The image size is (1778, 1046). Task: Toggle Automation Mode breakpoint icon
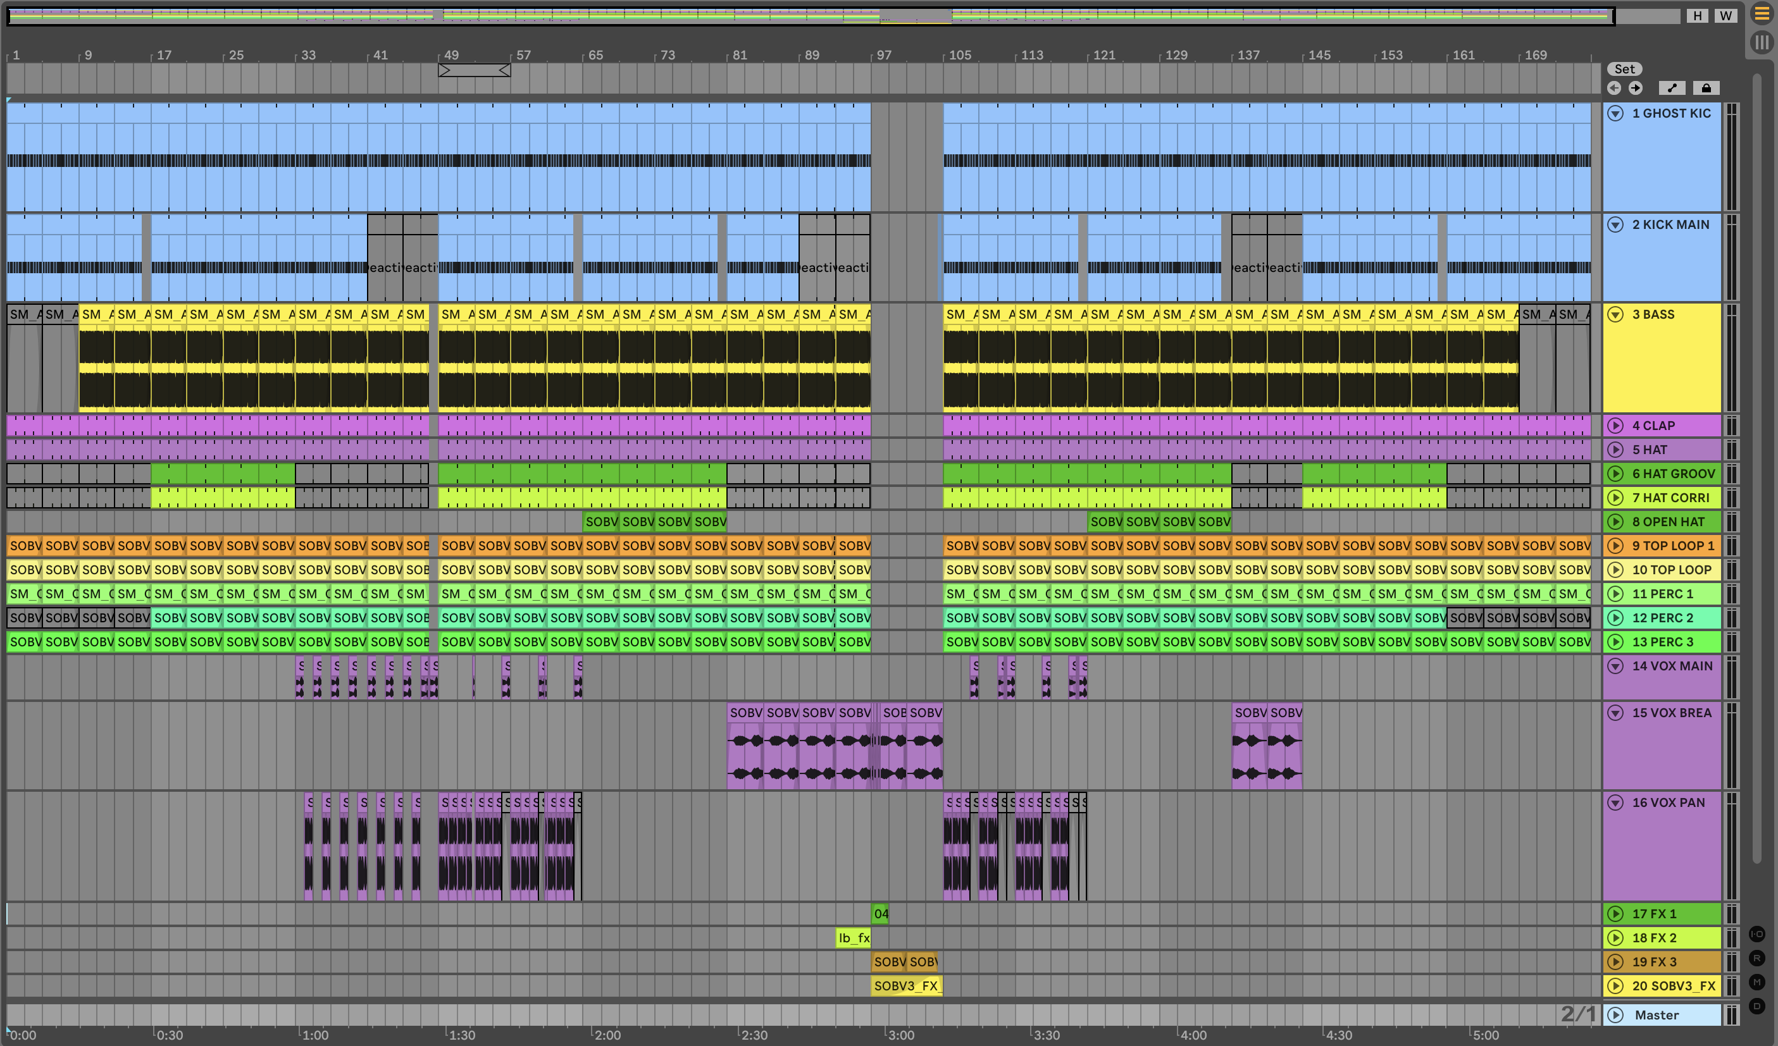pyautogui.click(x=1672, y=88)
